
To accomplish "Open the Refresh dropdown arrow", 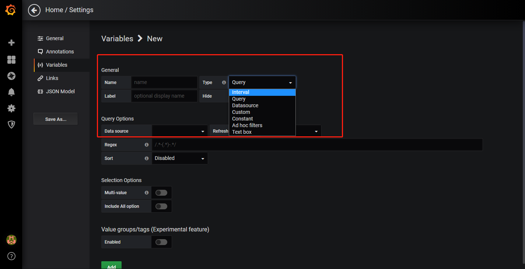I will (x=316, y=132).
